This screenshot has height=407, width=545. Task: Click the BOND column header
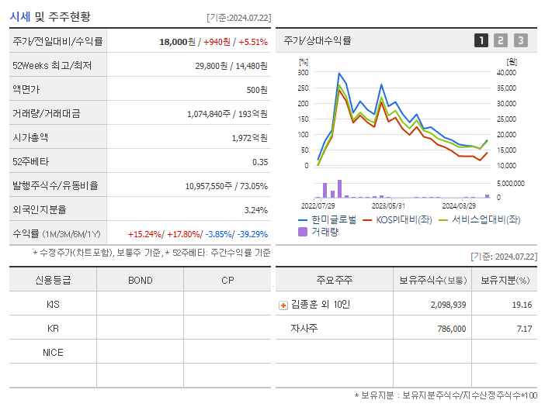(x=140, y=281)
